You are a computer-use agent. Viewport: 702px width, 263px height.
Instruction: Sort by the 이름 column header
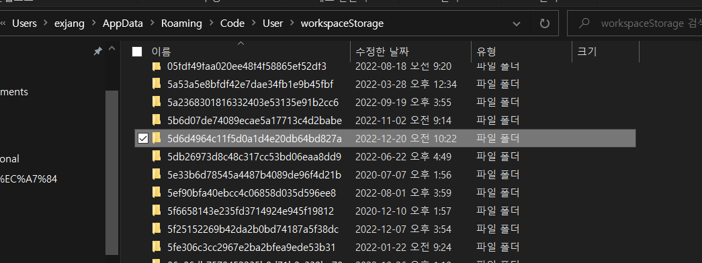(161, 52)
